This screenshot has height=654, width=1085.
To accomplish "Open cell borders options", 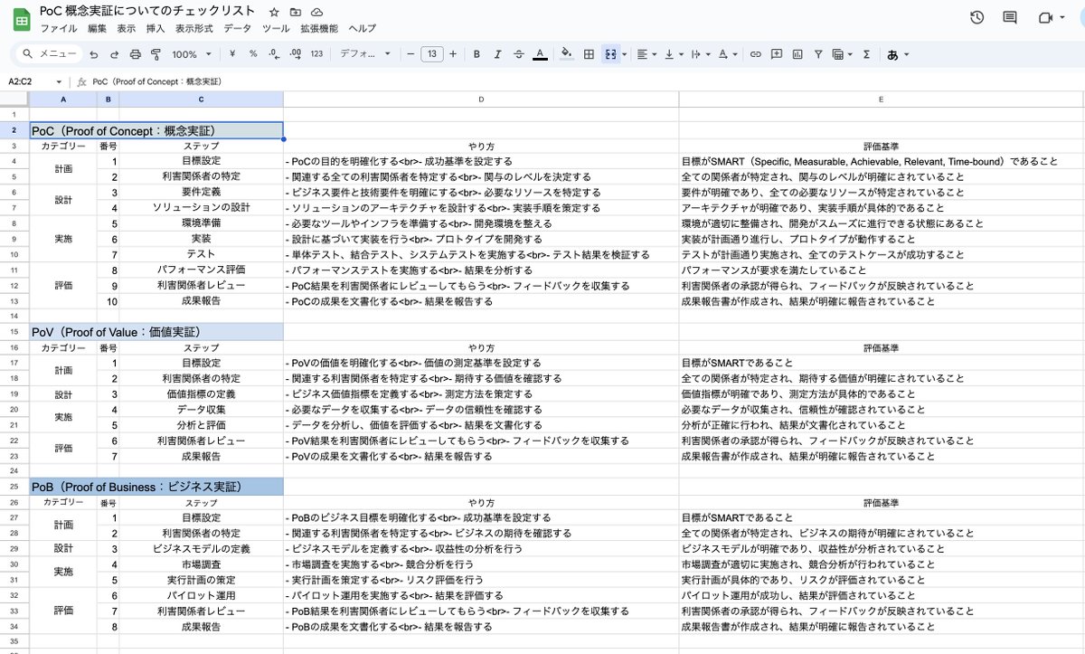I will pyautogui.click(x=589, y=54).
